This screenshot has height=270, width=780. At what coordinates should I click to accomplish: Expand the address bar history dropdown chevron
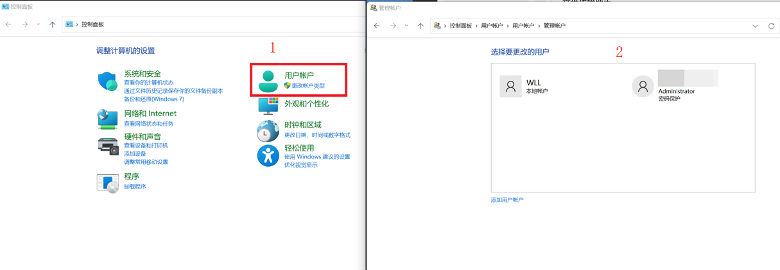click(x=755, y=26)
